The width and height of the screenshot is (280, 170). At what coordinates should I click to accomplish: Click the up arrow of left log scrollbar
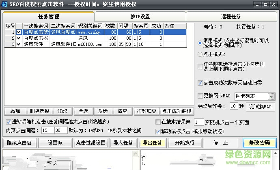tap(136, 153)
